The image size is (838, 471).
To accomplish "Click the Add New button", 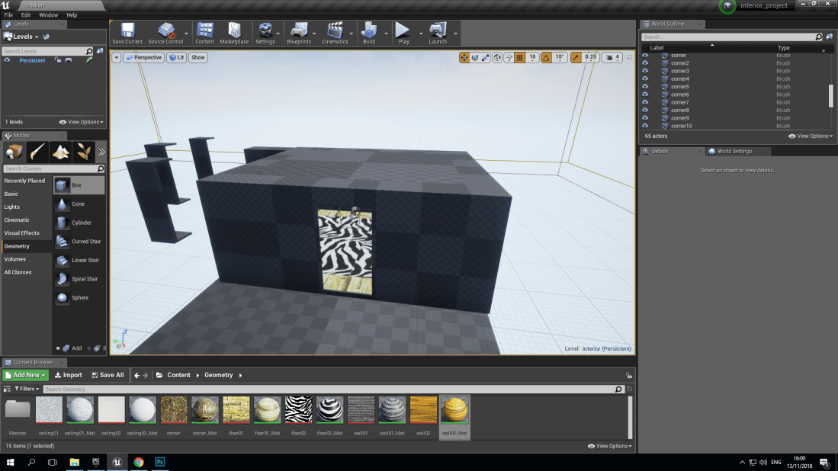I will 25,374.
